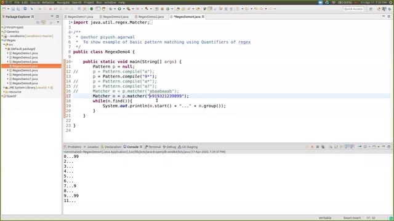Open the Git Staging view tab
394x221 pixels.
[x=188, y=147]
